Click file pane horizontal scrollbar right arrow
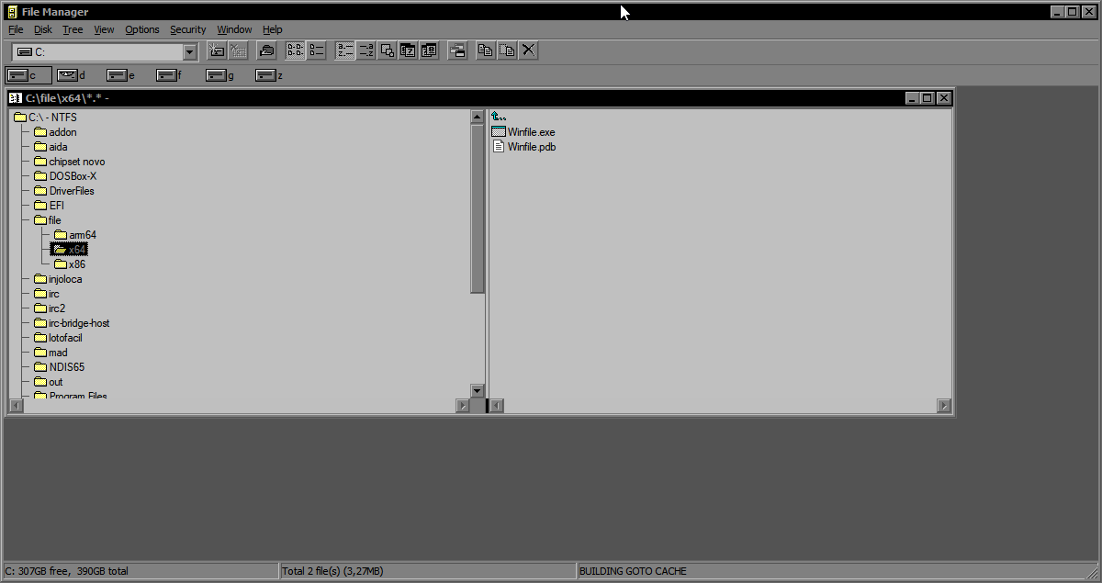This screenshot has width=1102, height=583. [x=944, y=406]
